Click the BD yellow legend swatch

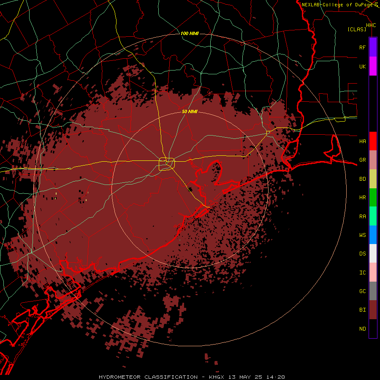click(x=373, y=179)
